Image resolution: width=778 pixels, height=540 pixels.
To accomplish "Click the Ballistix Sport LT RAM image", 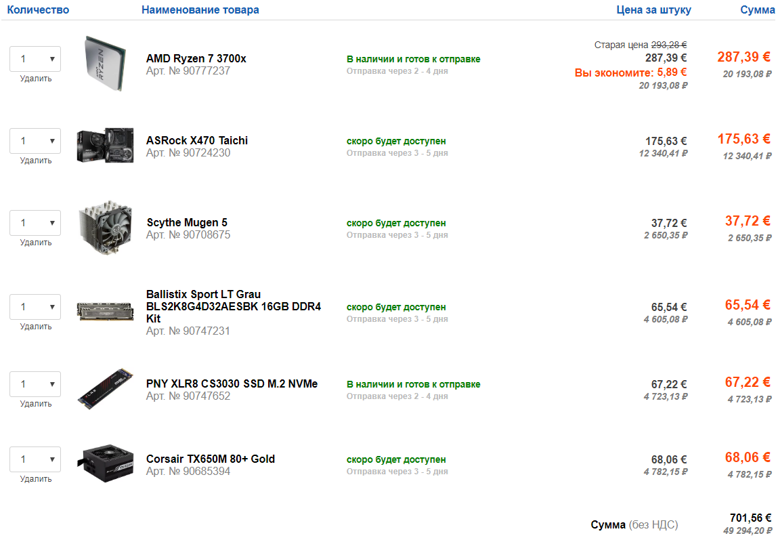I will 105,310.
